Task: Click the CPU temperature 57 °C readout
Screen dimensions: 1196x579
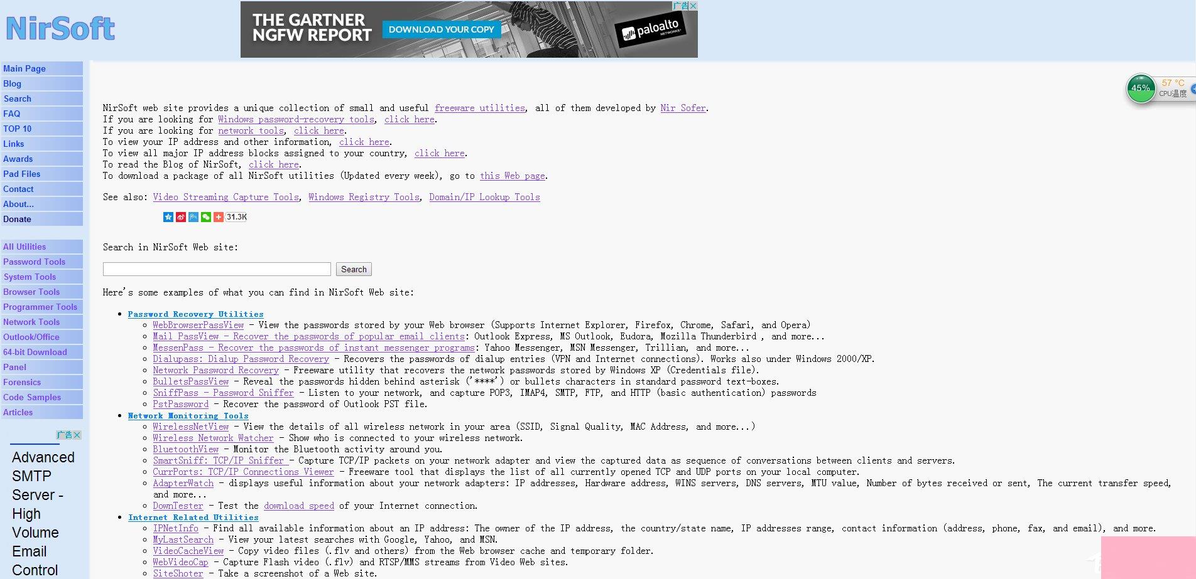Action: coord(1173,83)
